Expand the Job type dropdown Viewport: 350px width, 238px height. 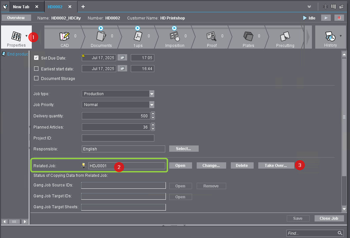152,94
